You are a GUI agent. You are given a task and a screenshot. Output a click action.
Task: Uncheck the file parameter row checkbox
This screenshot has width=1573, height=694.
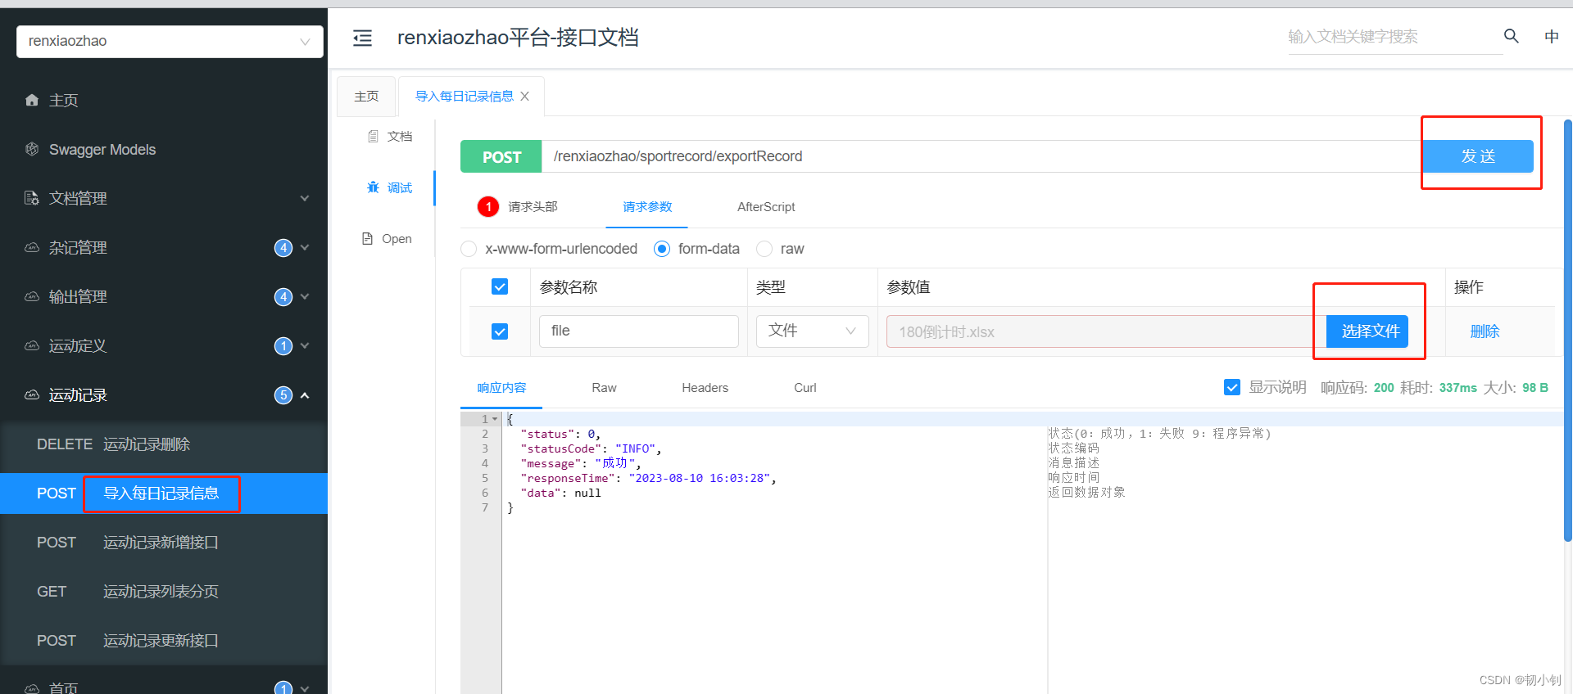coord(500,331)
